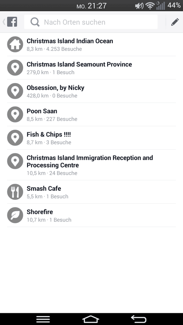Tap the house icon for Christmas Island Indian Ocean
This screenshot has height=325, width=183.
(15, 44)
